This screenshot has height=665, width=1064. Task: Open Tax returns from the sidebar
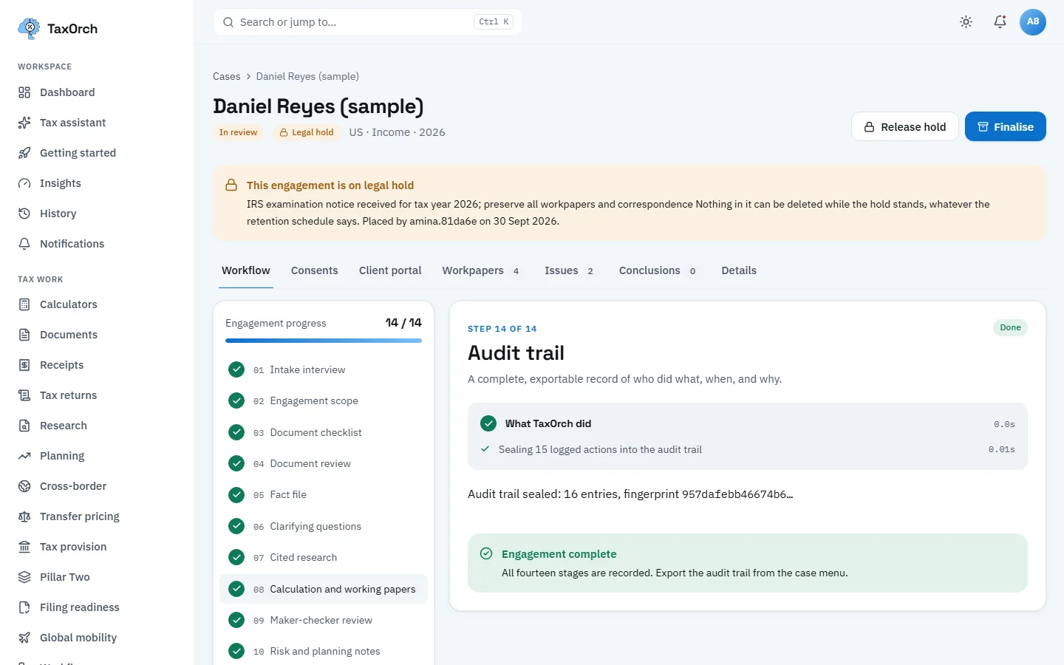(97, 395)
